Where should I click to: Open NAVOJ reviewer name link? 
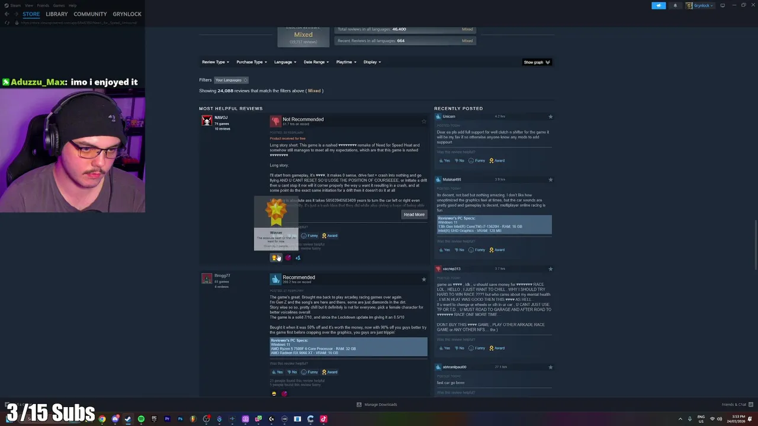(x=221, y=117)
